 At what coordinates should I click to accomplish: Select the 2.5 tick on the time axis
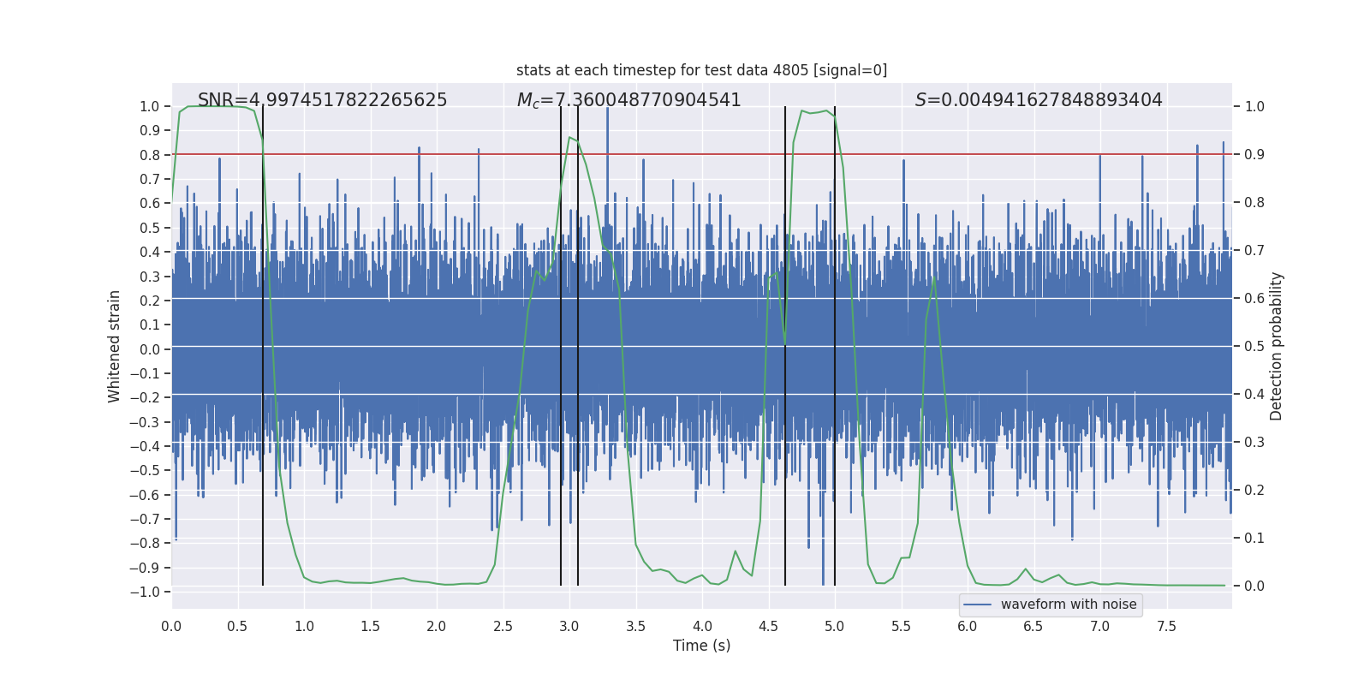tap(503, 626)
